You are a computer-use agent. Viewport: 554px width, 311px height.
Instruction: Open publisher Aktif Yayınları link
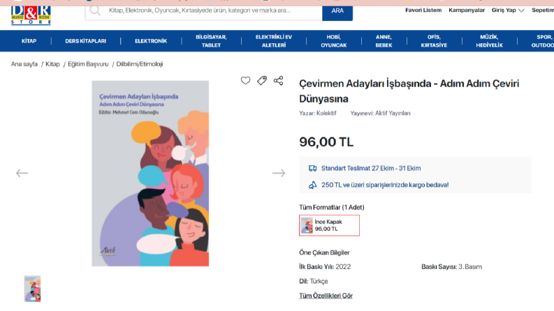click(x=393, y=113)
